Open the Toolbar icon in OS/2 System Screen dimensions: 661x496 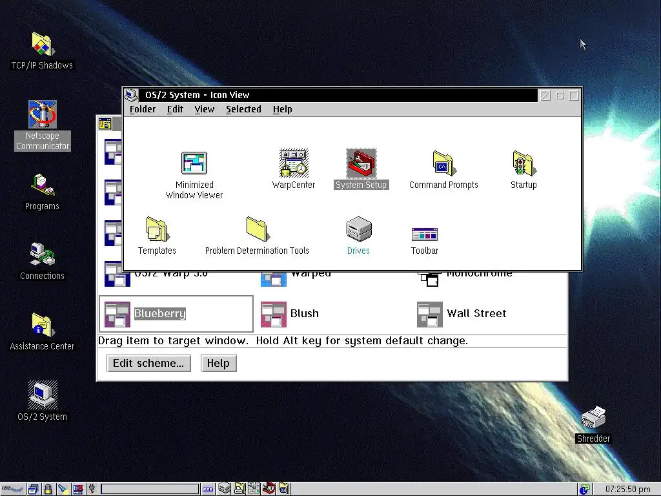pos(425,234)
